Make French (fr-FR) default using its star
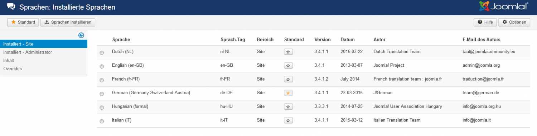 tap(289, 79)
